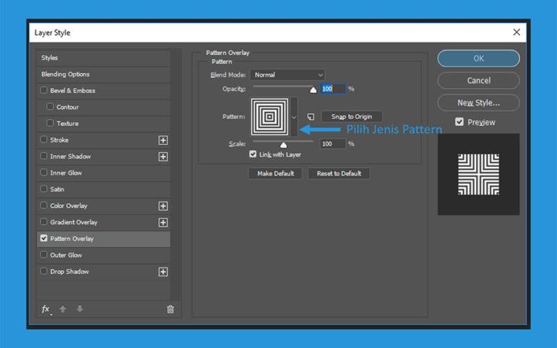The height and width of the screenshot is (348, 557).
Task: Select the Styles list item
Action: click(103, 58)
